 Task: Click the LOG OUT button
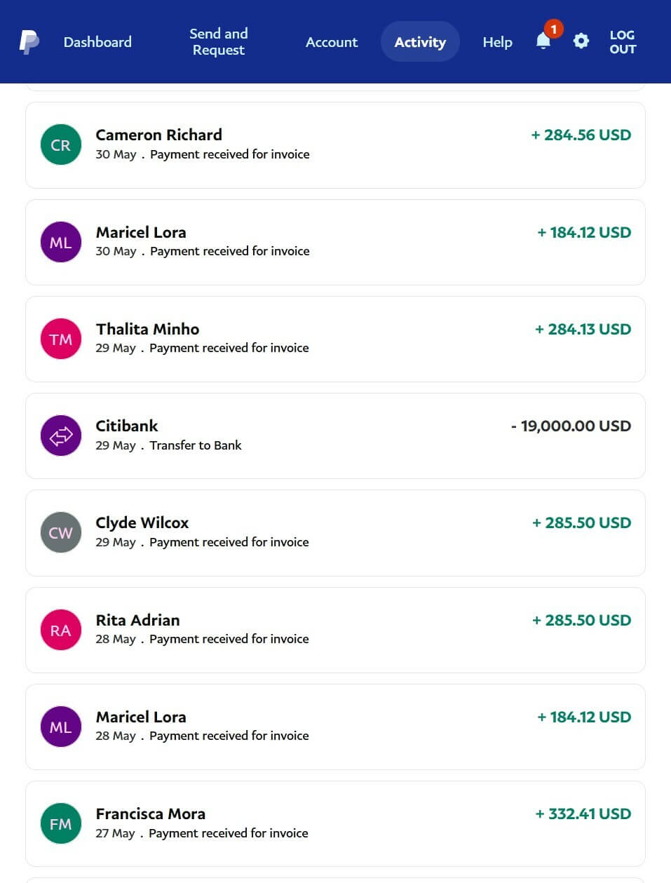(622, 42)
